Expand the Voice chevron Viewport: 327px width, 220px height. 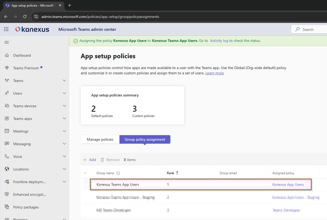click(65, 156)
